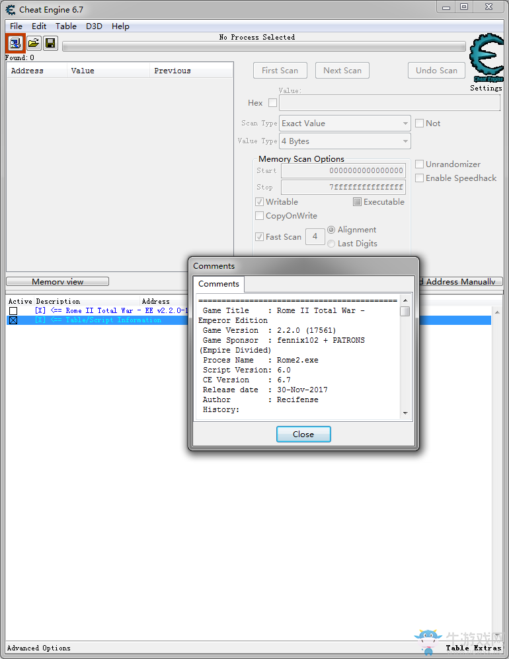509x659 pixels.
Task: Click the Active column header
Action: [x=20, y=301]
